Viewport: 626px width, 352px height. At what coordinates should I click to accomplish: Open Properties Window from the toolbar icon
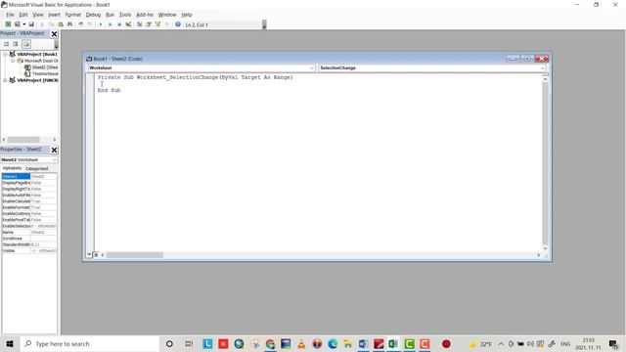tap(149, 24)
